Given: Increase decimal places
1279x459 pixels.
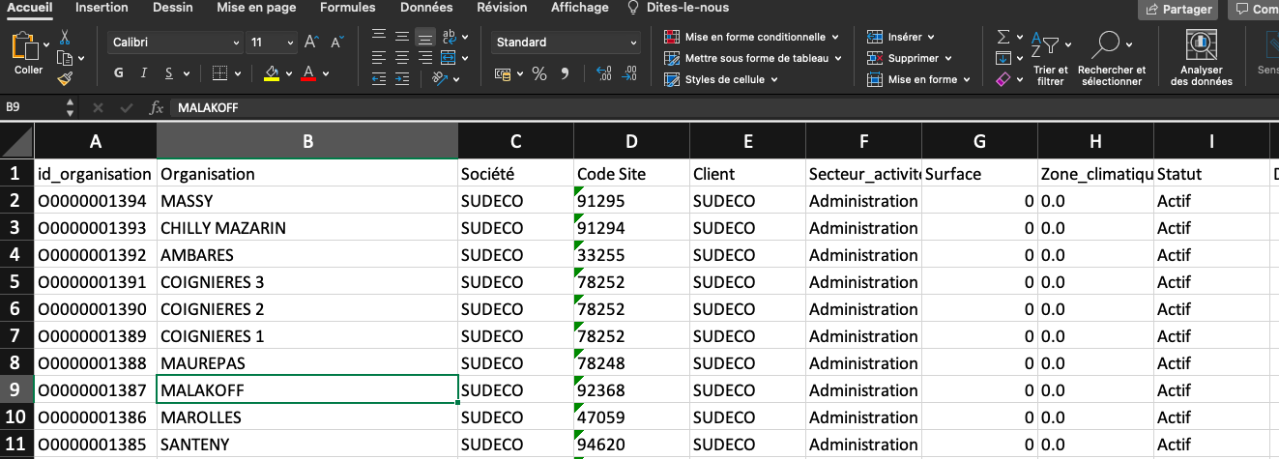Looking at the screenshot, I should click(604, 73).
